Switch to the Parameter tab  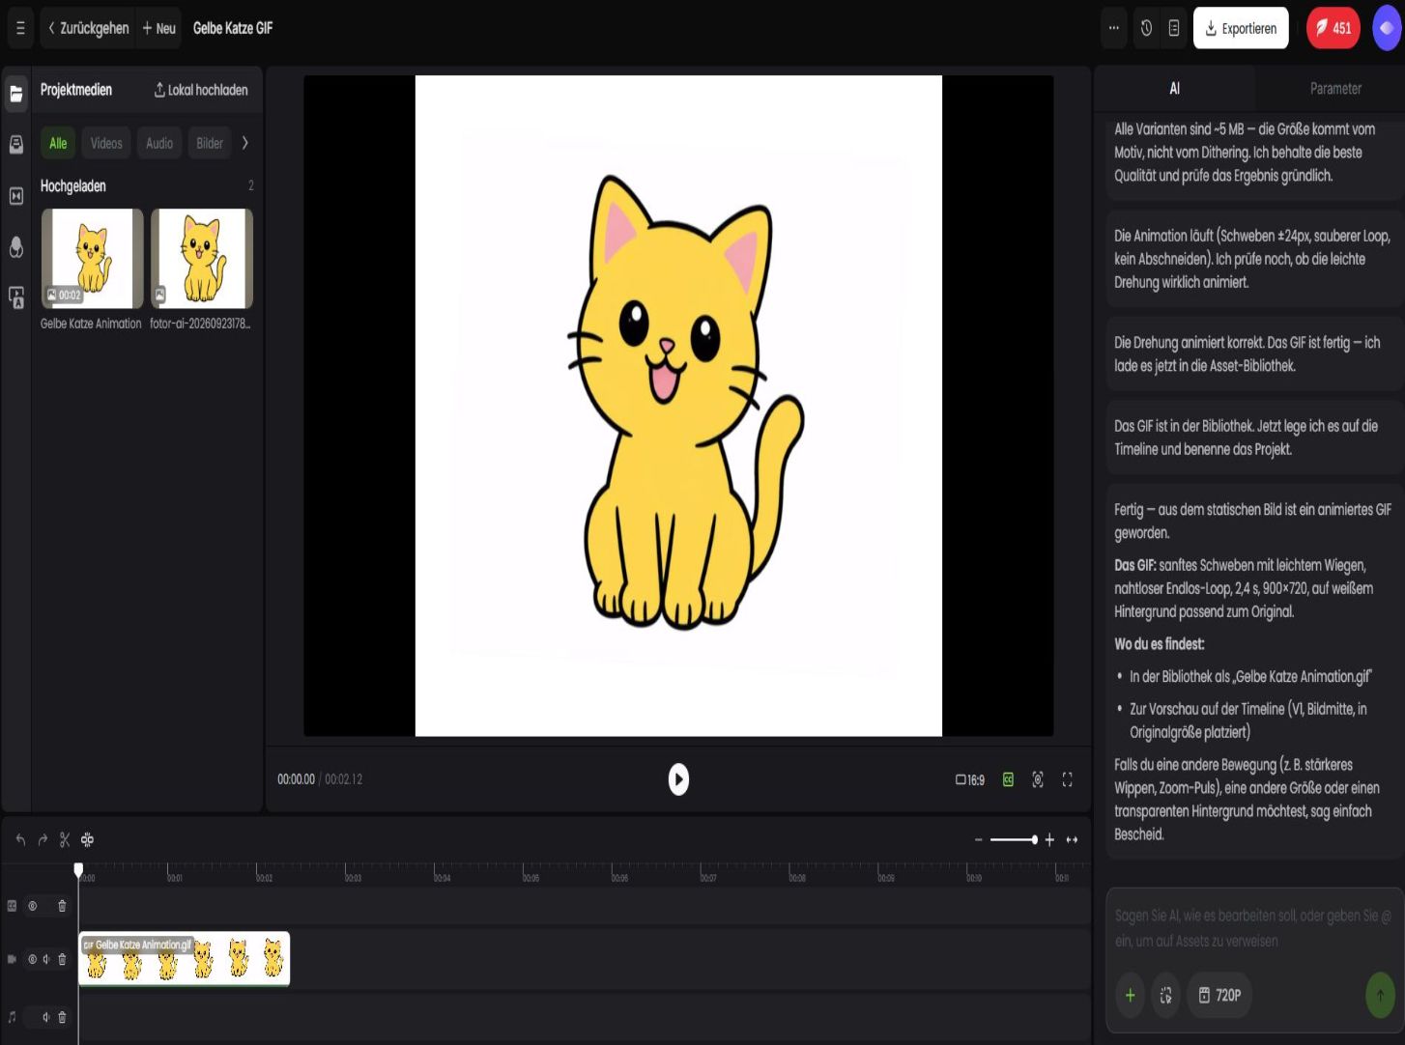1335,88
